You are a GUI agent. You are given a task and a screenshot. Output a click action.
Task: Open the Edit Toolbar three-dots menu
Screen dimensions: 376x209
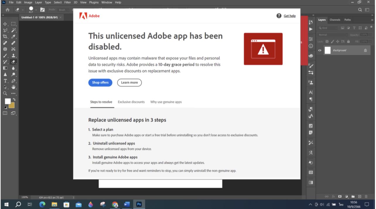pos(13,93)
